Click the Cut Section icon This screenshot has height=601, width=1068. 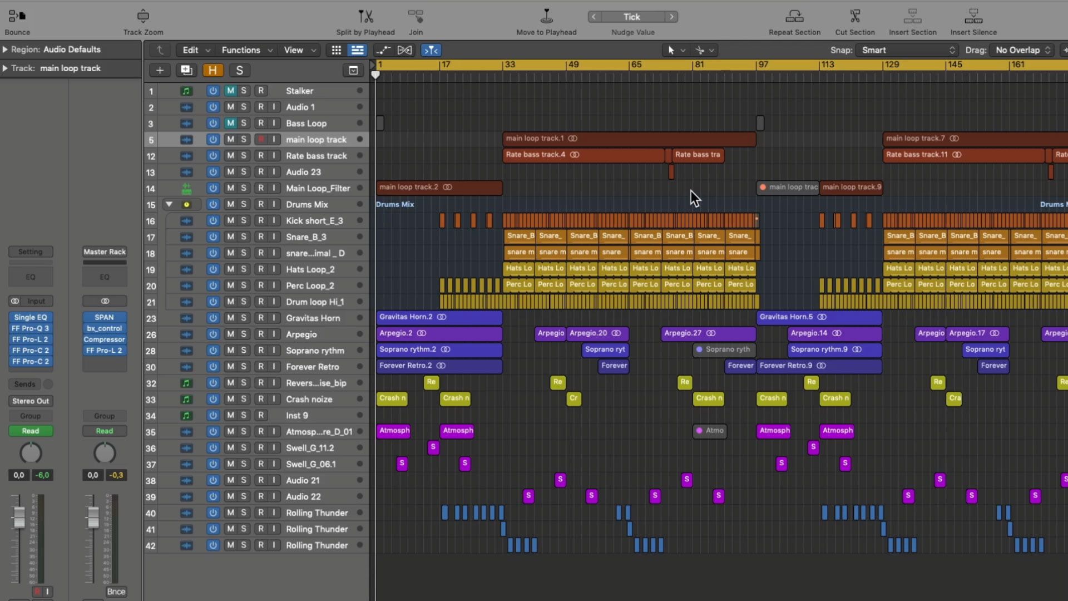pos(854,16)
